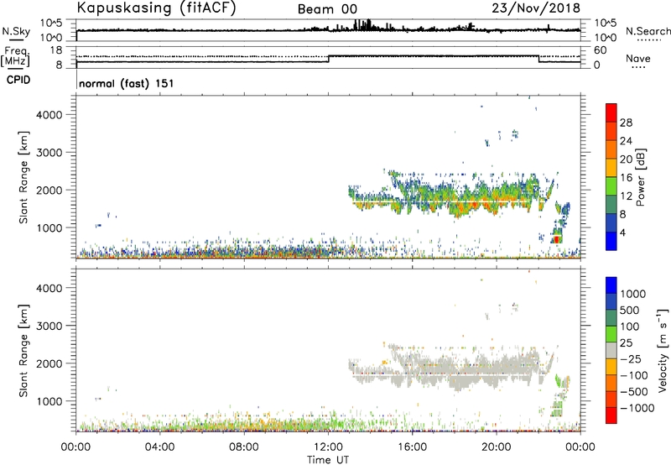671x465 pixels.
Task: Click the N.Search label
Action: tap(648, 31)
